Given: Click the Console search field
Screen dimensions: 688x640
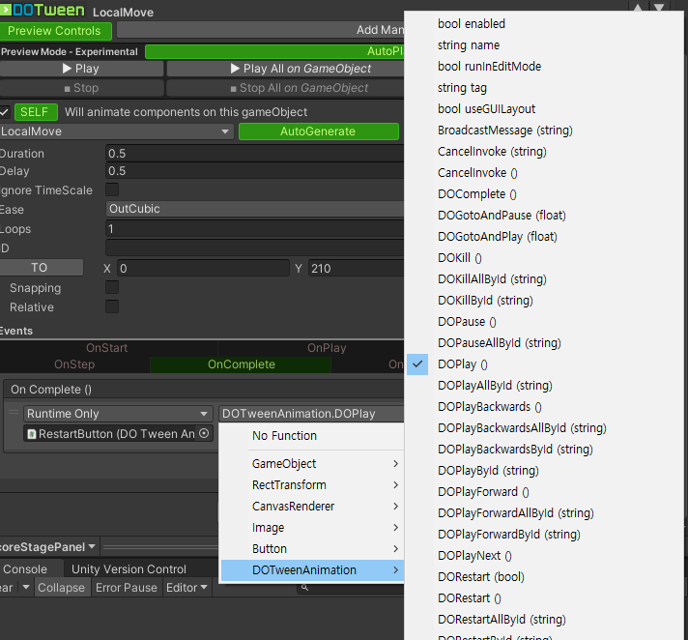Looking at the screenshot, I should click(351, 588).
